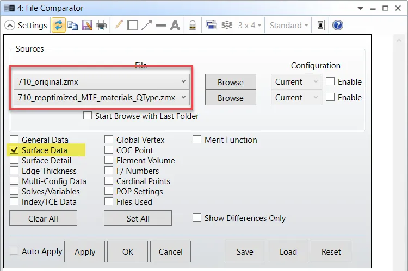Click the Copy window icon
The width and height of the screenshot is (408, 271).
[x=72, y=26]
